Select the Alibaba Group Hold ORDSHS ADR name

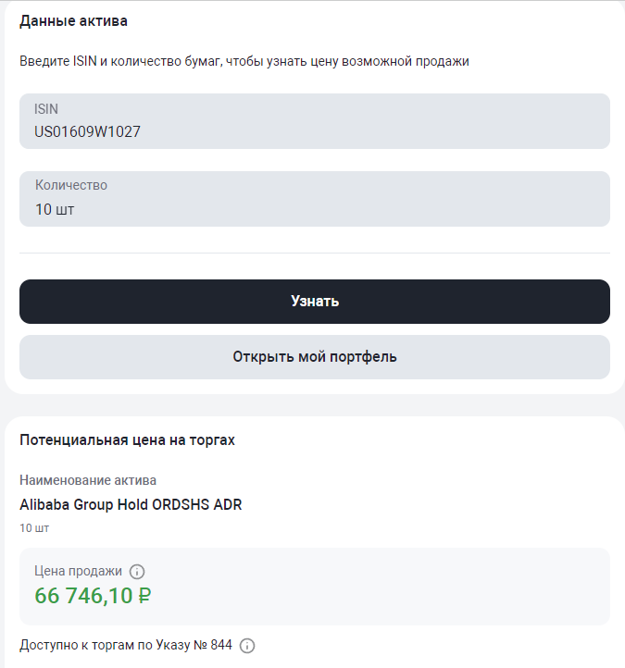(x=131, y=505)
